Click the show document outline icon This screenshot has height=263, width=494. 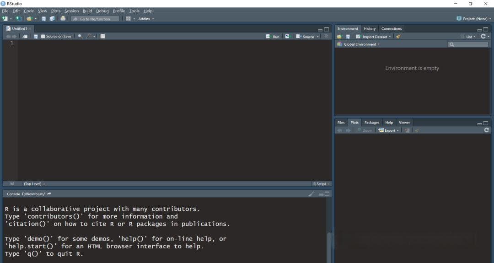[x=327, y=36]
